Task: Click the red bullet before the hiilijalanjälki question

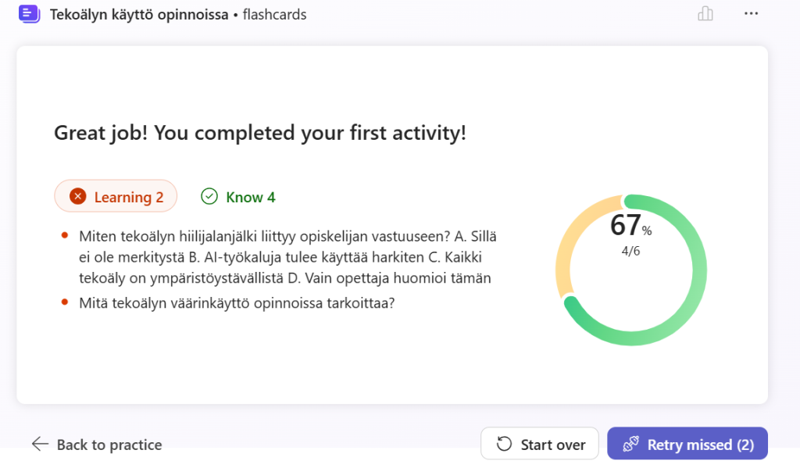Action: click(x=63, y=234)
